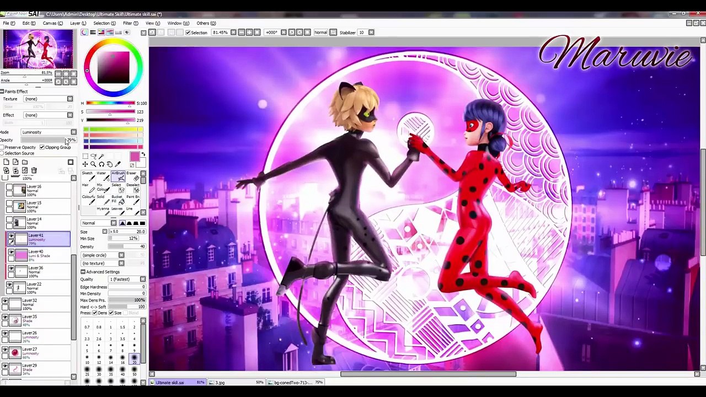The width and height of the screenshot is (706, 397).
Task: Show Layer16 via its visibility box
Action: (x=9, y=187)
